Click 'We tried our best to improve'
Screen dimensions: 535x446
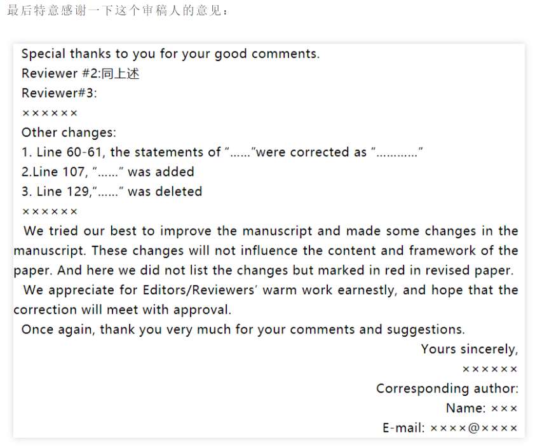click(x=118, y=231)
